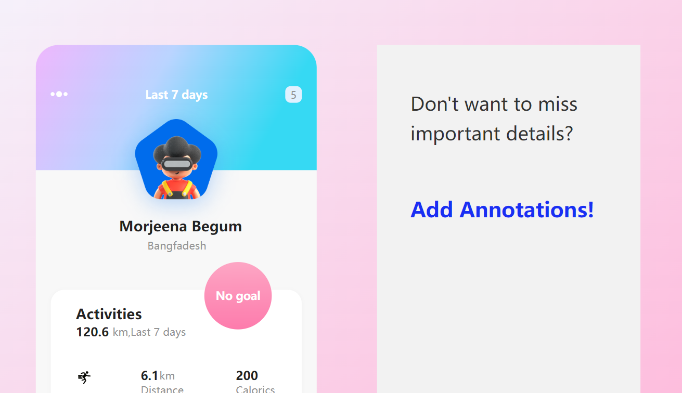The width and height of the screenshot is (682, 393).
Task: Select the Morjeena Begum name
Action: click(x=181, y=226)
